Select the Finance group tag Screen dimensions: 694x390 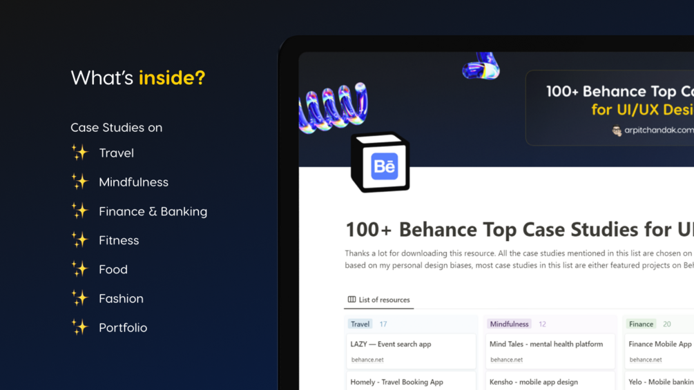pyautogui.click(x=641, y=324)
